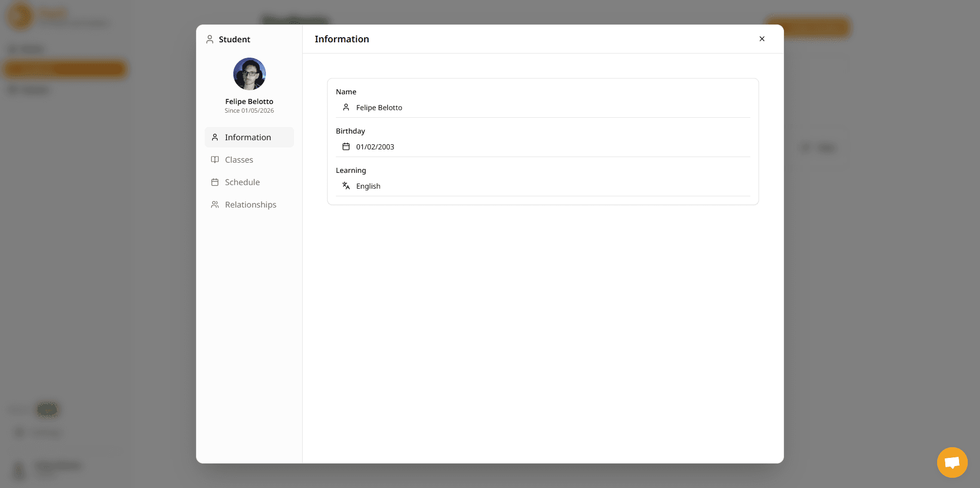
Task: Switch to the Classes section
Action: click(249, 160)
